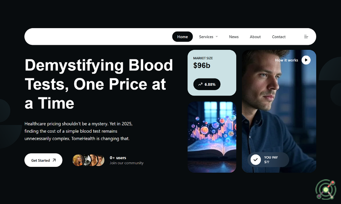Open the hamburger menu icon in navbar

tap(306, 37)
